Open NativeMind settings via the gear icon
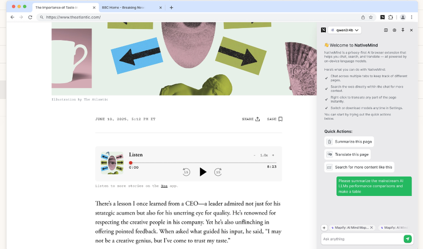This screenshot has height=249, width=423. (x=394, y=30)
